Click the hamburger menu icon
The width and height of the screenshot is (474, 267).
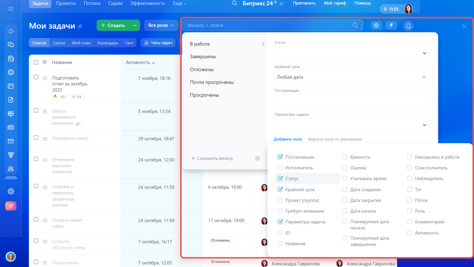11,9
